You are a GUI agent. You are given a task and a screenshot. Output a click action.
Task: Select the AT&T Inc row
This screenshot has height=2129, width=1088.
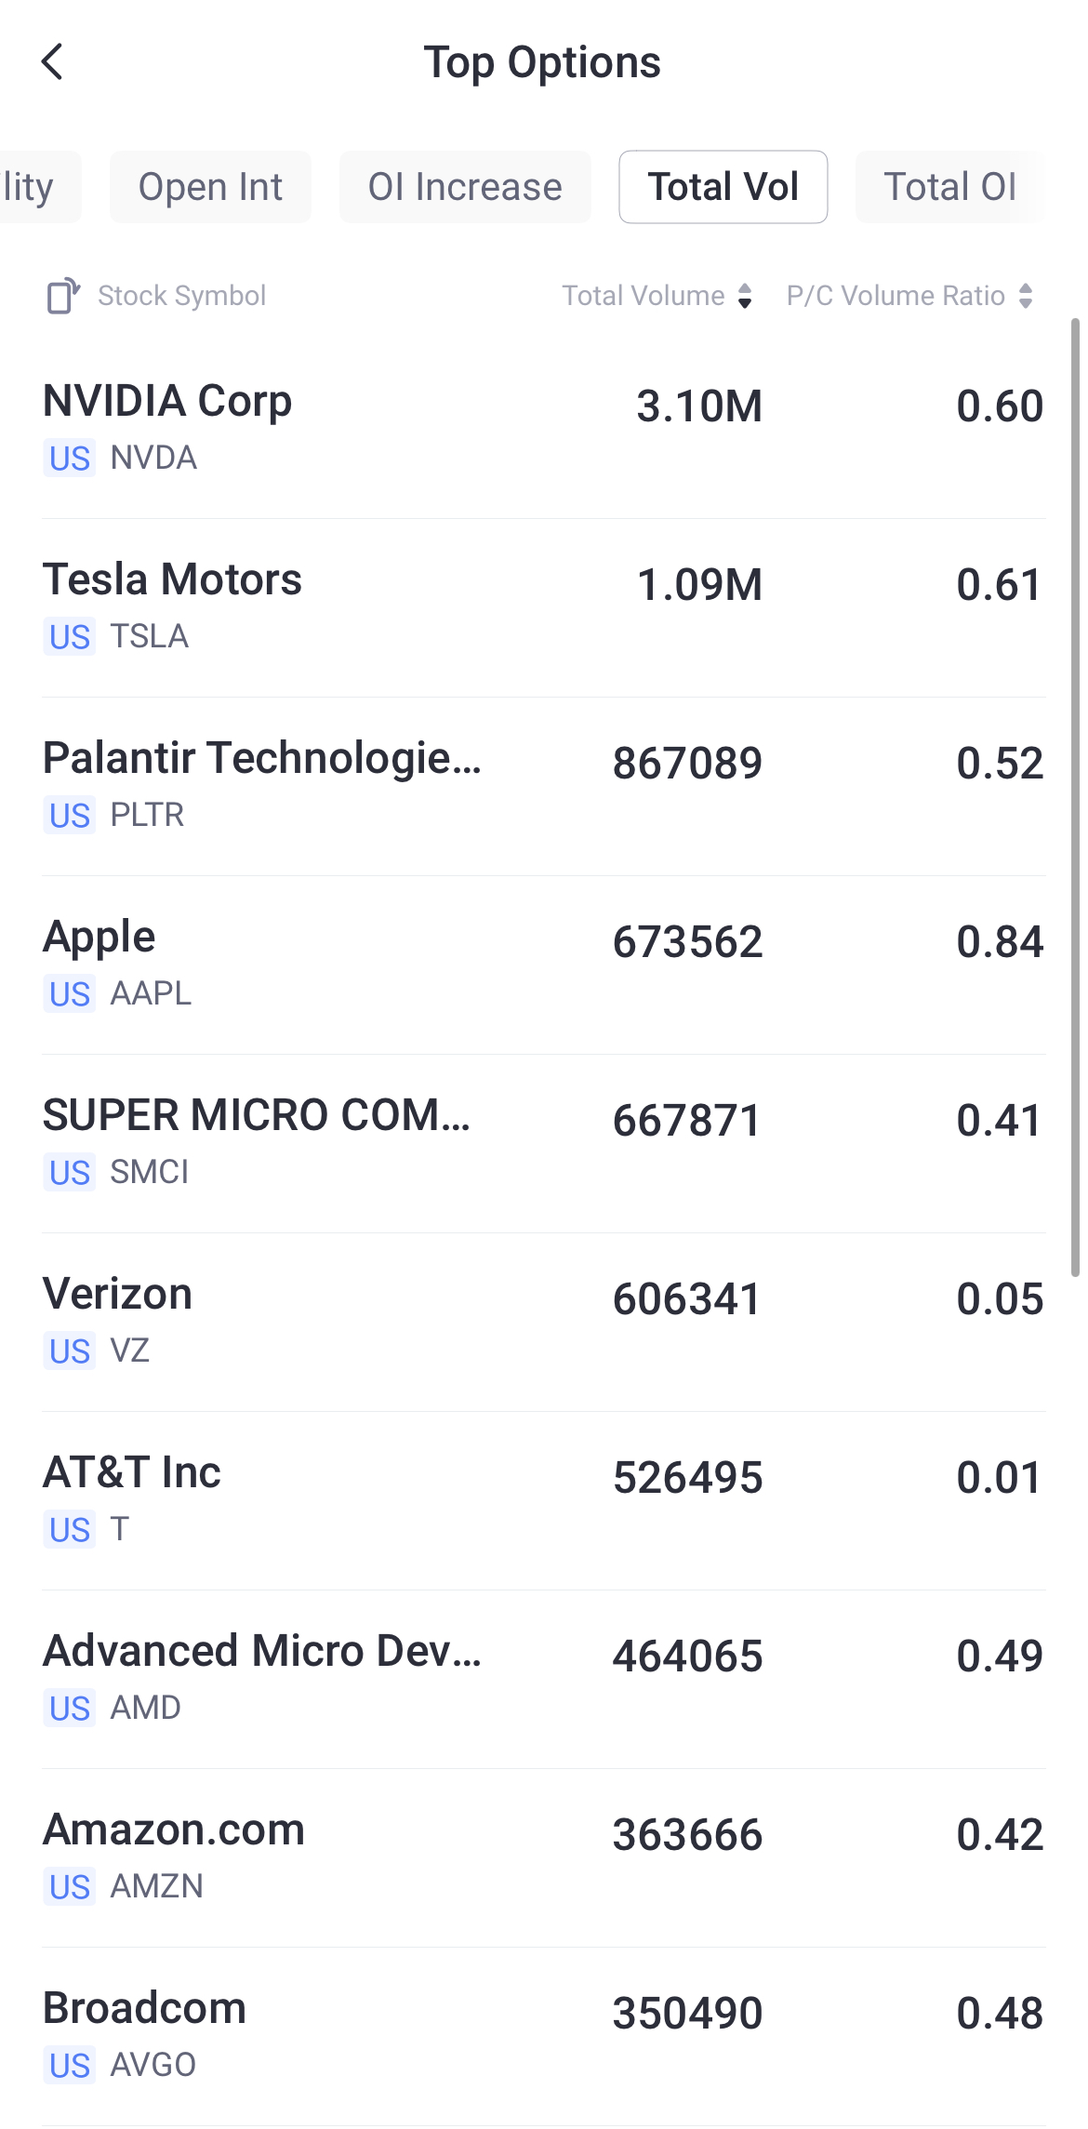[x=544, y=1499]
